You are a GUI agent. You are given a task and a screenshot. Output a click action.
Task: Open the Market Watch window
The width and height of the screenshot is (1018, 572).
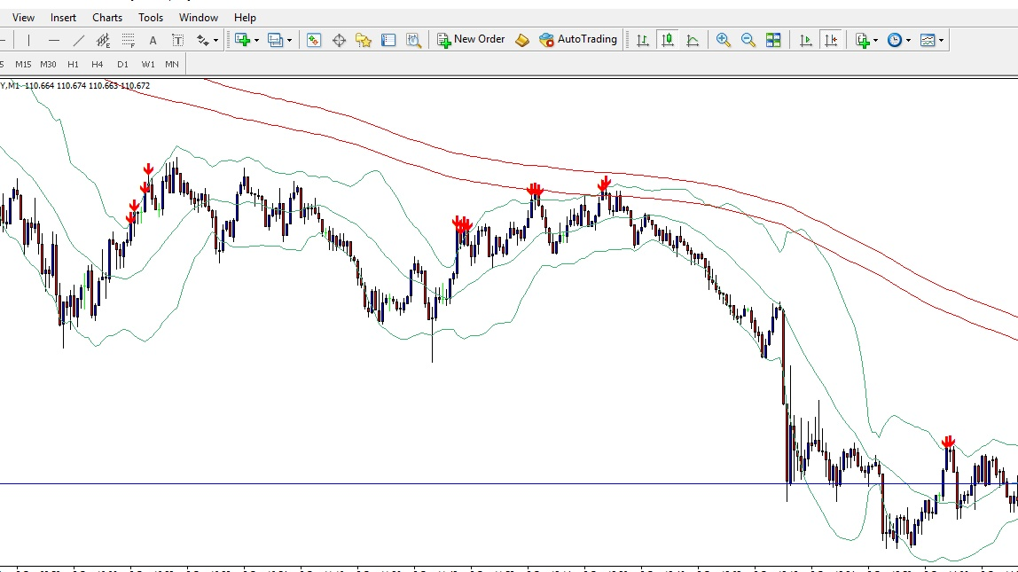point(314,40)
